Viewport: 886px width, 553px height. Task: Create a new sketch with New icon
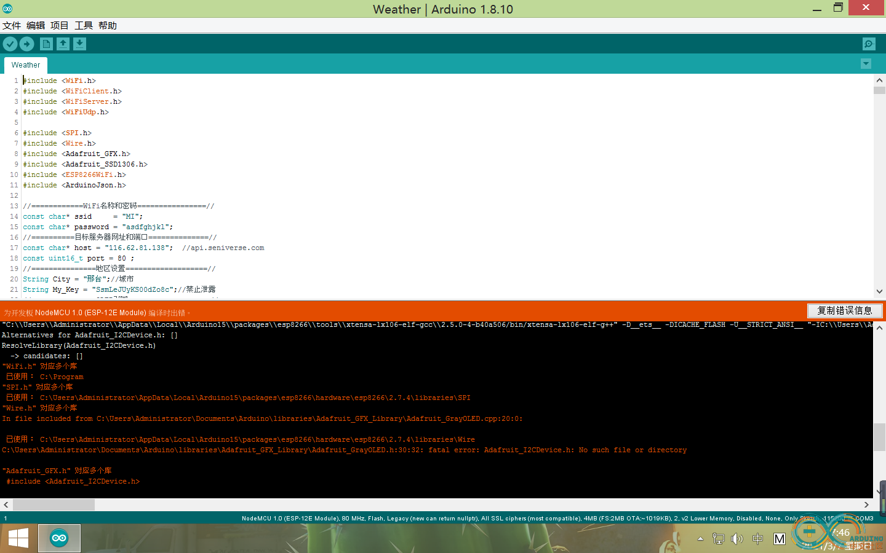click(46, 44)
